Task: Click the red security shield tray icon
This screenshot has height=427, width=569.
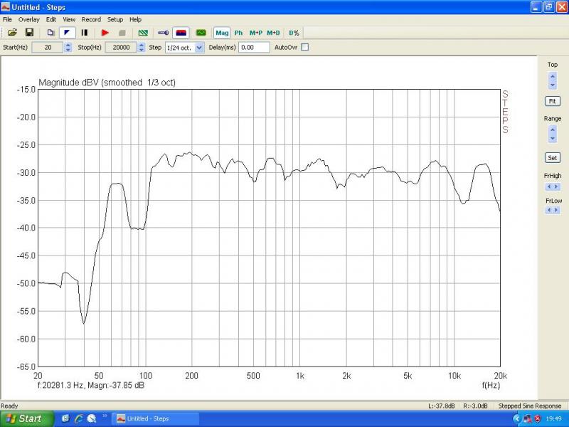Action: 538,419
